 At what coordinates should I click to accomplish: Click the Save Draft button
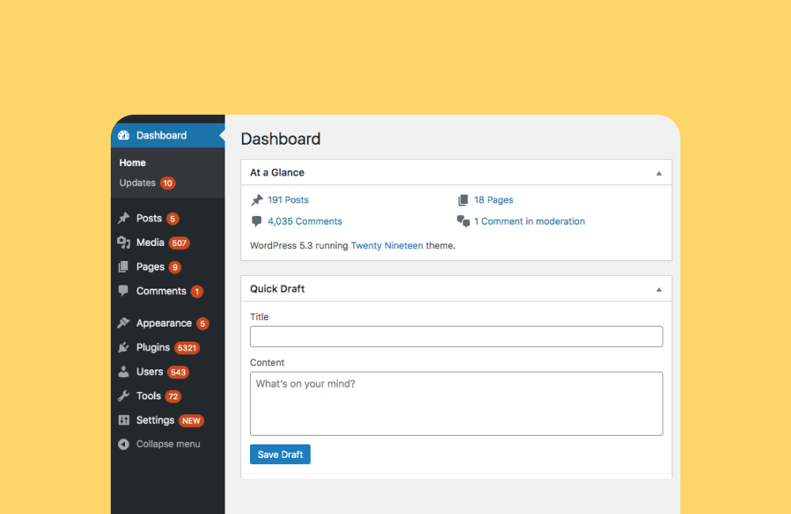click(280, 455)
